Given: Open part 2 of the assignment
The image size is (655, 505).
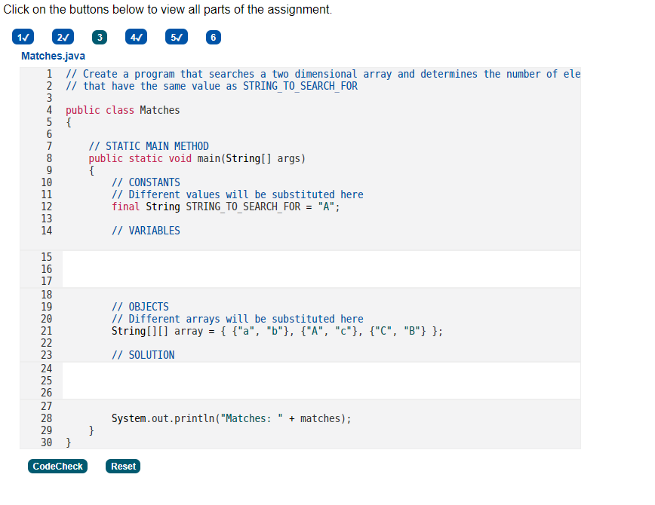Looking at the screenshot, I should pos(61,36).
